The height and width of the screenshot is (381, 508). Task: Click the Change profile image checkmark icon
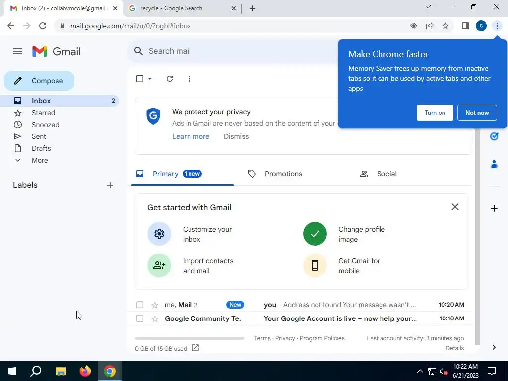tap(315, 234)
